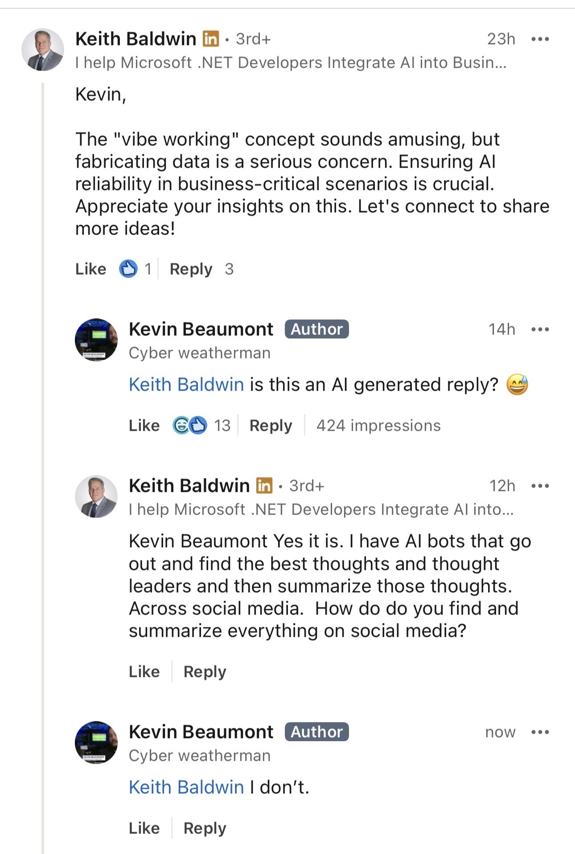575x854 pixels.
Task: Click LinkedIn premium badge beside top Keith Baldwin
Action: point(211,39)
